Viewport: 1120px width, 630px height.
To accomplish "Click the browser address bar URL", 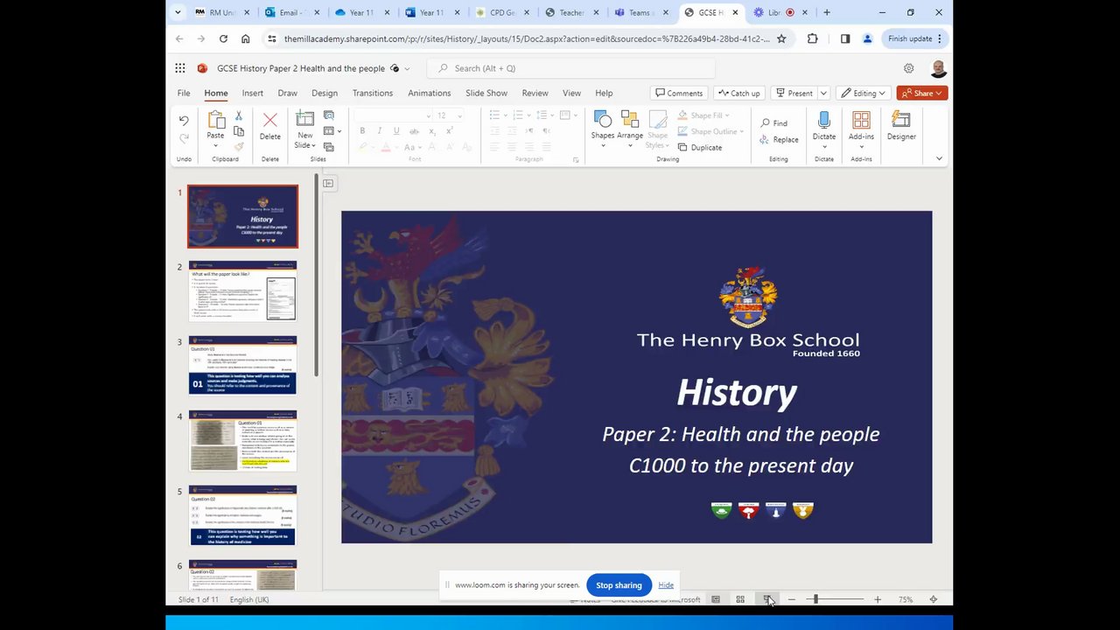I will click(x=527, y=38).
